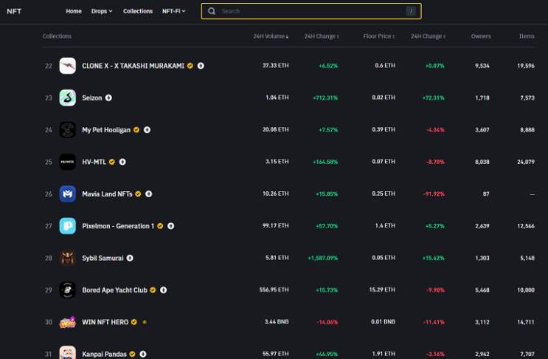Click Kanpai Pandas verified badge
The height and width of the screenshot is (359, 548).
click(x=132, y=354)
